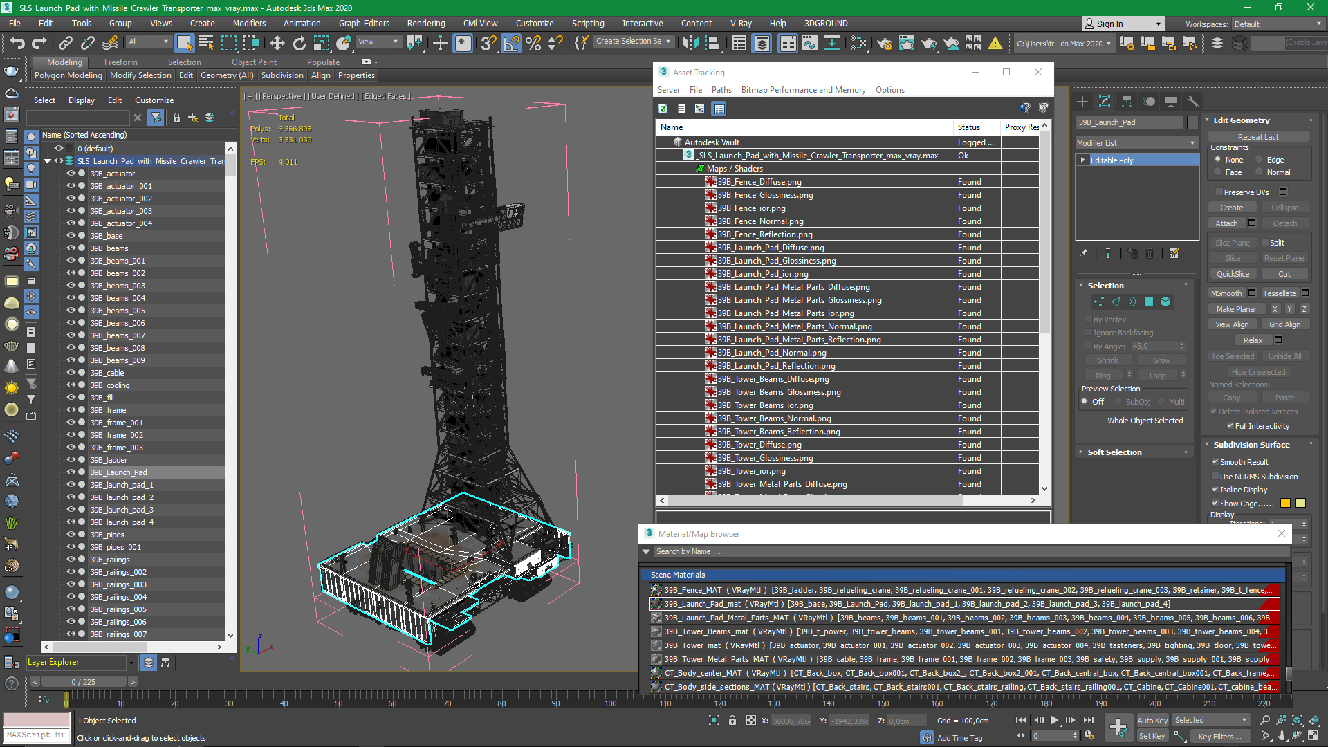
Task: Switch to the Freeform ribbon tab
Action: pos(120,62)
